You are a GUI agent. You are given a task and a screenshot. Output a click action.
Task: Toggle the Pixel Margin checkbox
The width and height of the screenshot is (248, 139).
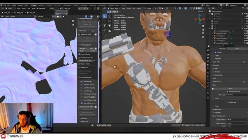click(x=82, y=81)
